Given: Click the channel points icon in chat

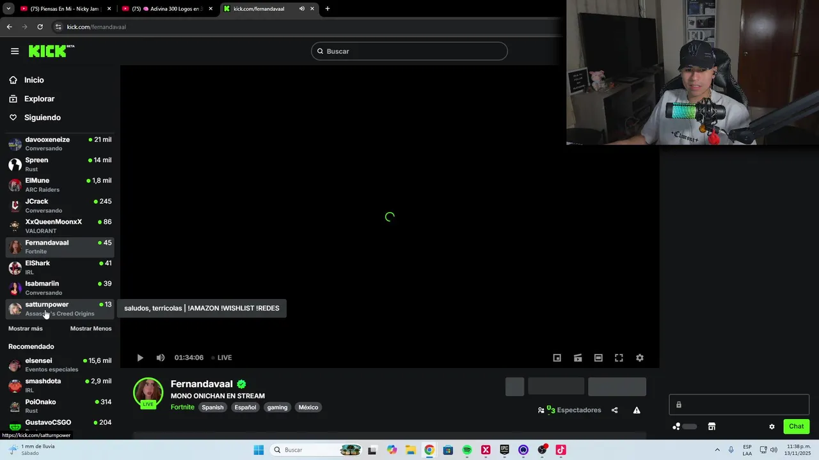Looking at the screenshot, I should tap(677, 427).
